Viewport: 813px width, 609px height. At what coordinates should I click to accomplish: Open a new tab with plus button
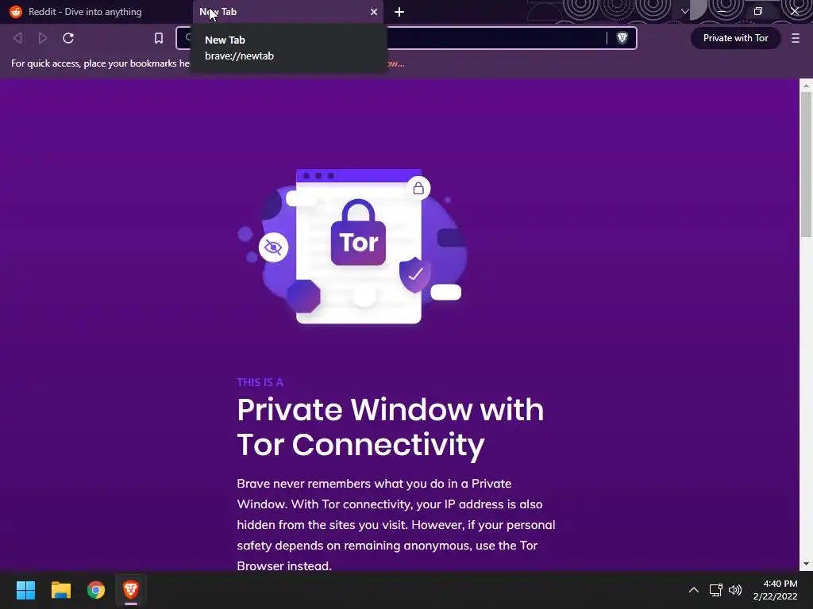coord(399,12)
